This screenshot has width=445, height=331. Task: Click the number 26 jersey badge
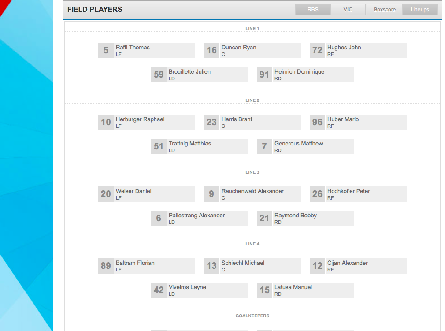(317, 194)
